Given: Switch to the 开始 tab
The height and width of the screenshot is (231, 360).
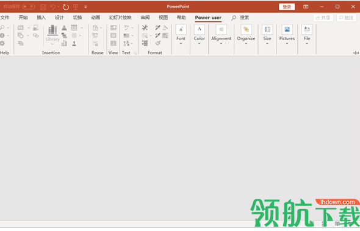Looking at the screenshot, I should [23, 18].
